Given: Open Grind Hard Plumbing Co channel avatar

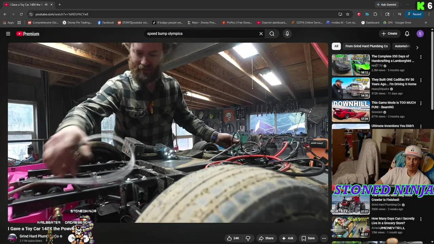Looking at the screenshot, I should click(x=13, y=238).
